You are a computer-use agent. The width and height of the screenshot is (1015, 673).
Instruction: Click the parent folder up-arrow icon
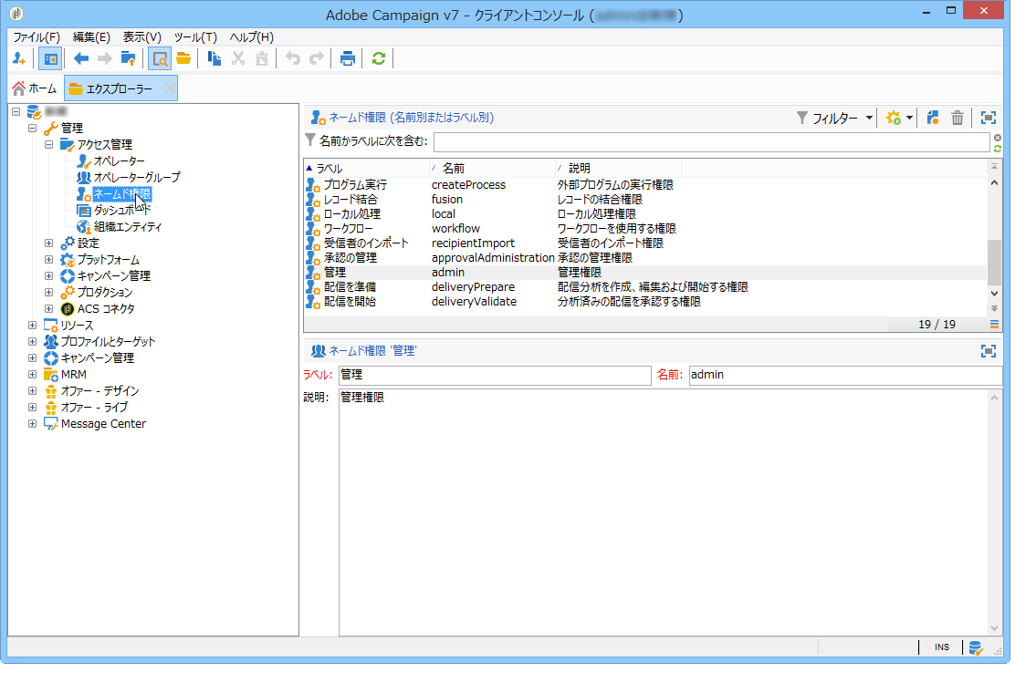coord(128,59)
